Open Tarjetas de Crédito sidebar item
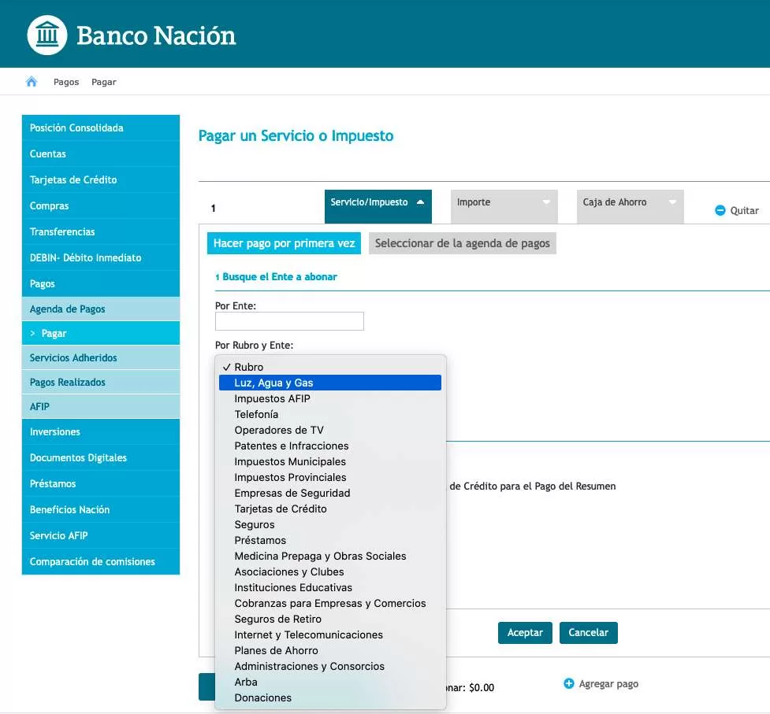Viewport: 770px width, 714px height. (101, 179)
